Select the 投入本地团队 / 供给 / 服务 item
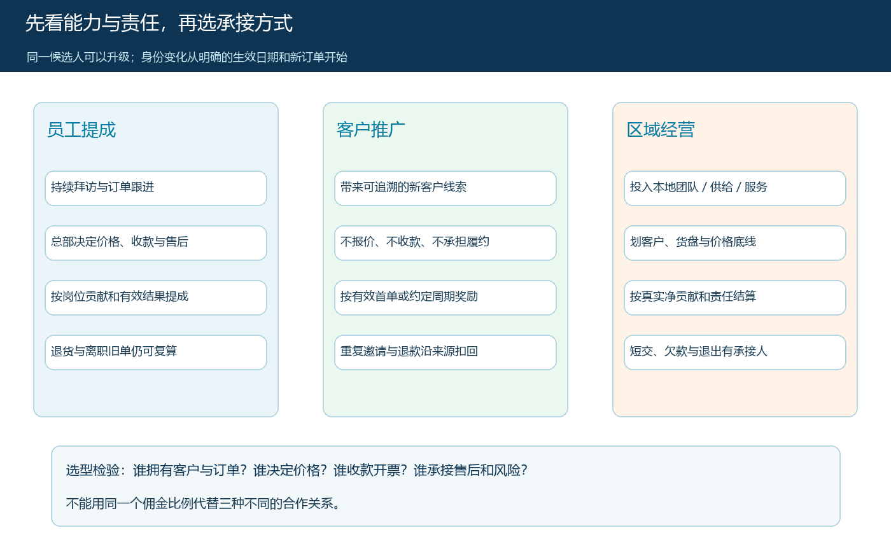Image resolution: width=891 pixels, height=544 pixels. click(735, 188)
